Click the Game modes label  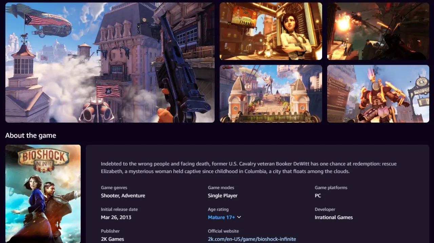(x=221, y=187)
